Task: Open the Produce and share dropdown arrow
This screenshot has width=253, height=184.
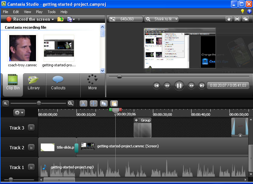Action: 74,19
